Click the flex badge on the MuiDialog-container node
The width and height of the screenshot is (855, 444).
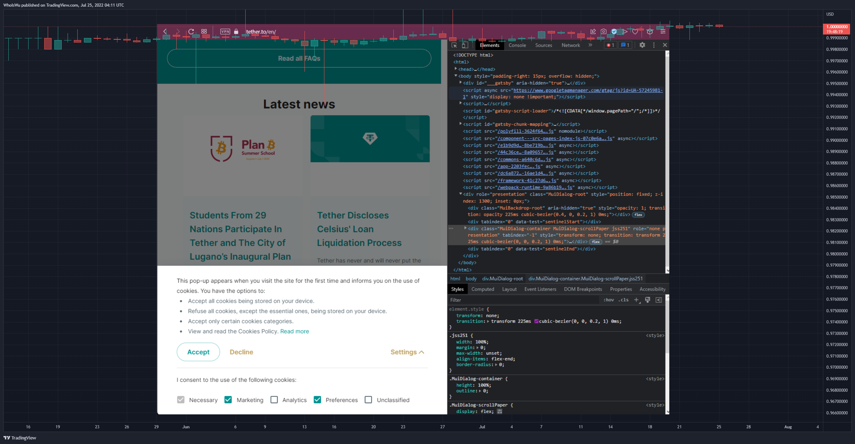[596, 242]
